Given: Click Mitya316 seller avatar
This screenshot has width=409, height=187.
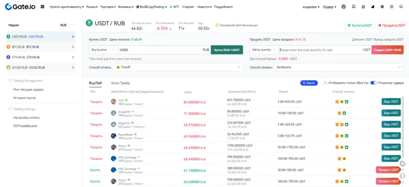Looking at the screenshot, I should [113, 124].
